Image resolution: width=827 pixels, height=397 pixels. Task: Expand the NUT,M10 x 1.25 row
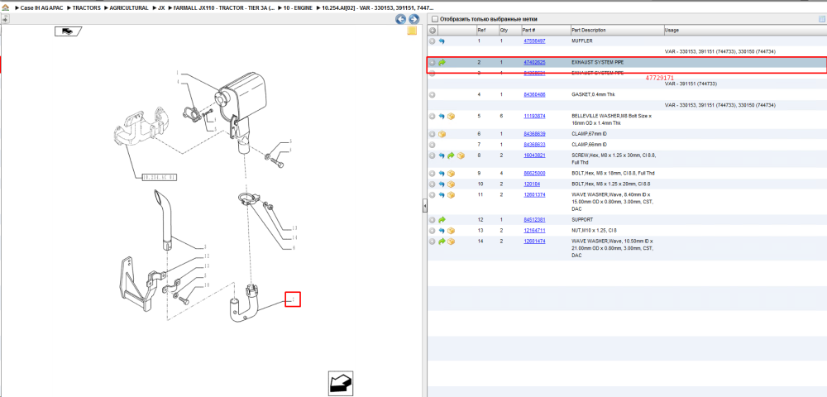432,231
